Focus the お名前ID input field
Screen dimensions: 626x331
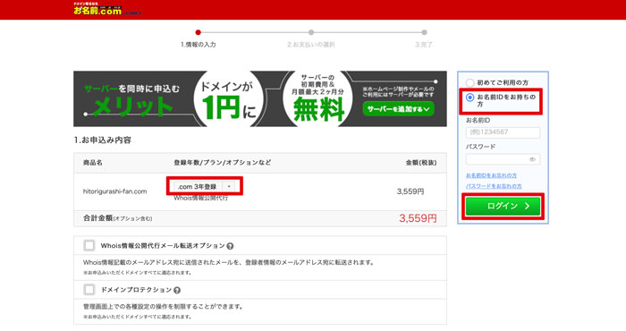(x=503, y=132)
